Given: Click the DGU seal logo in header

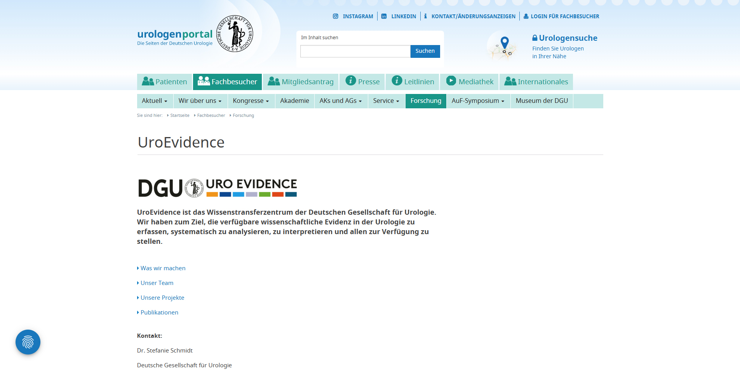Looking at the screenshot, I should tap(235, 34).
